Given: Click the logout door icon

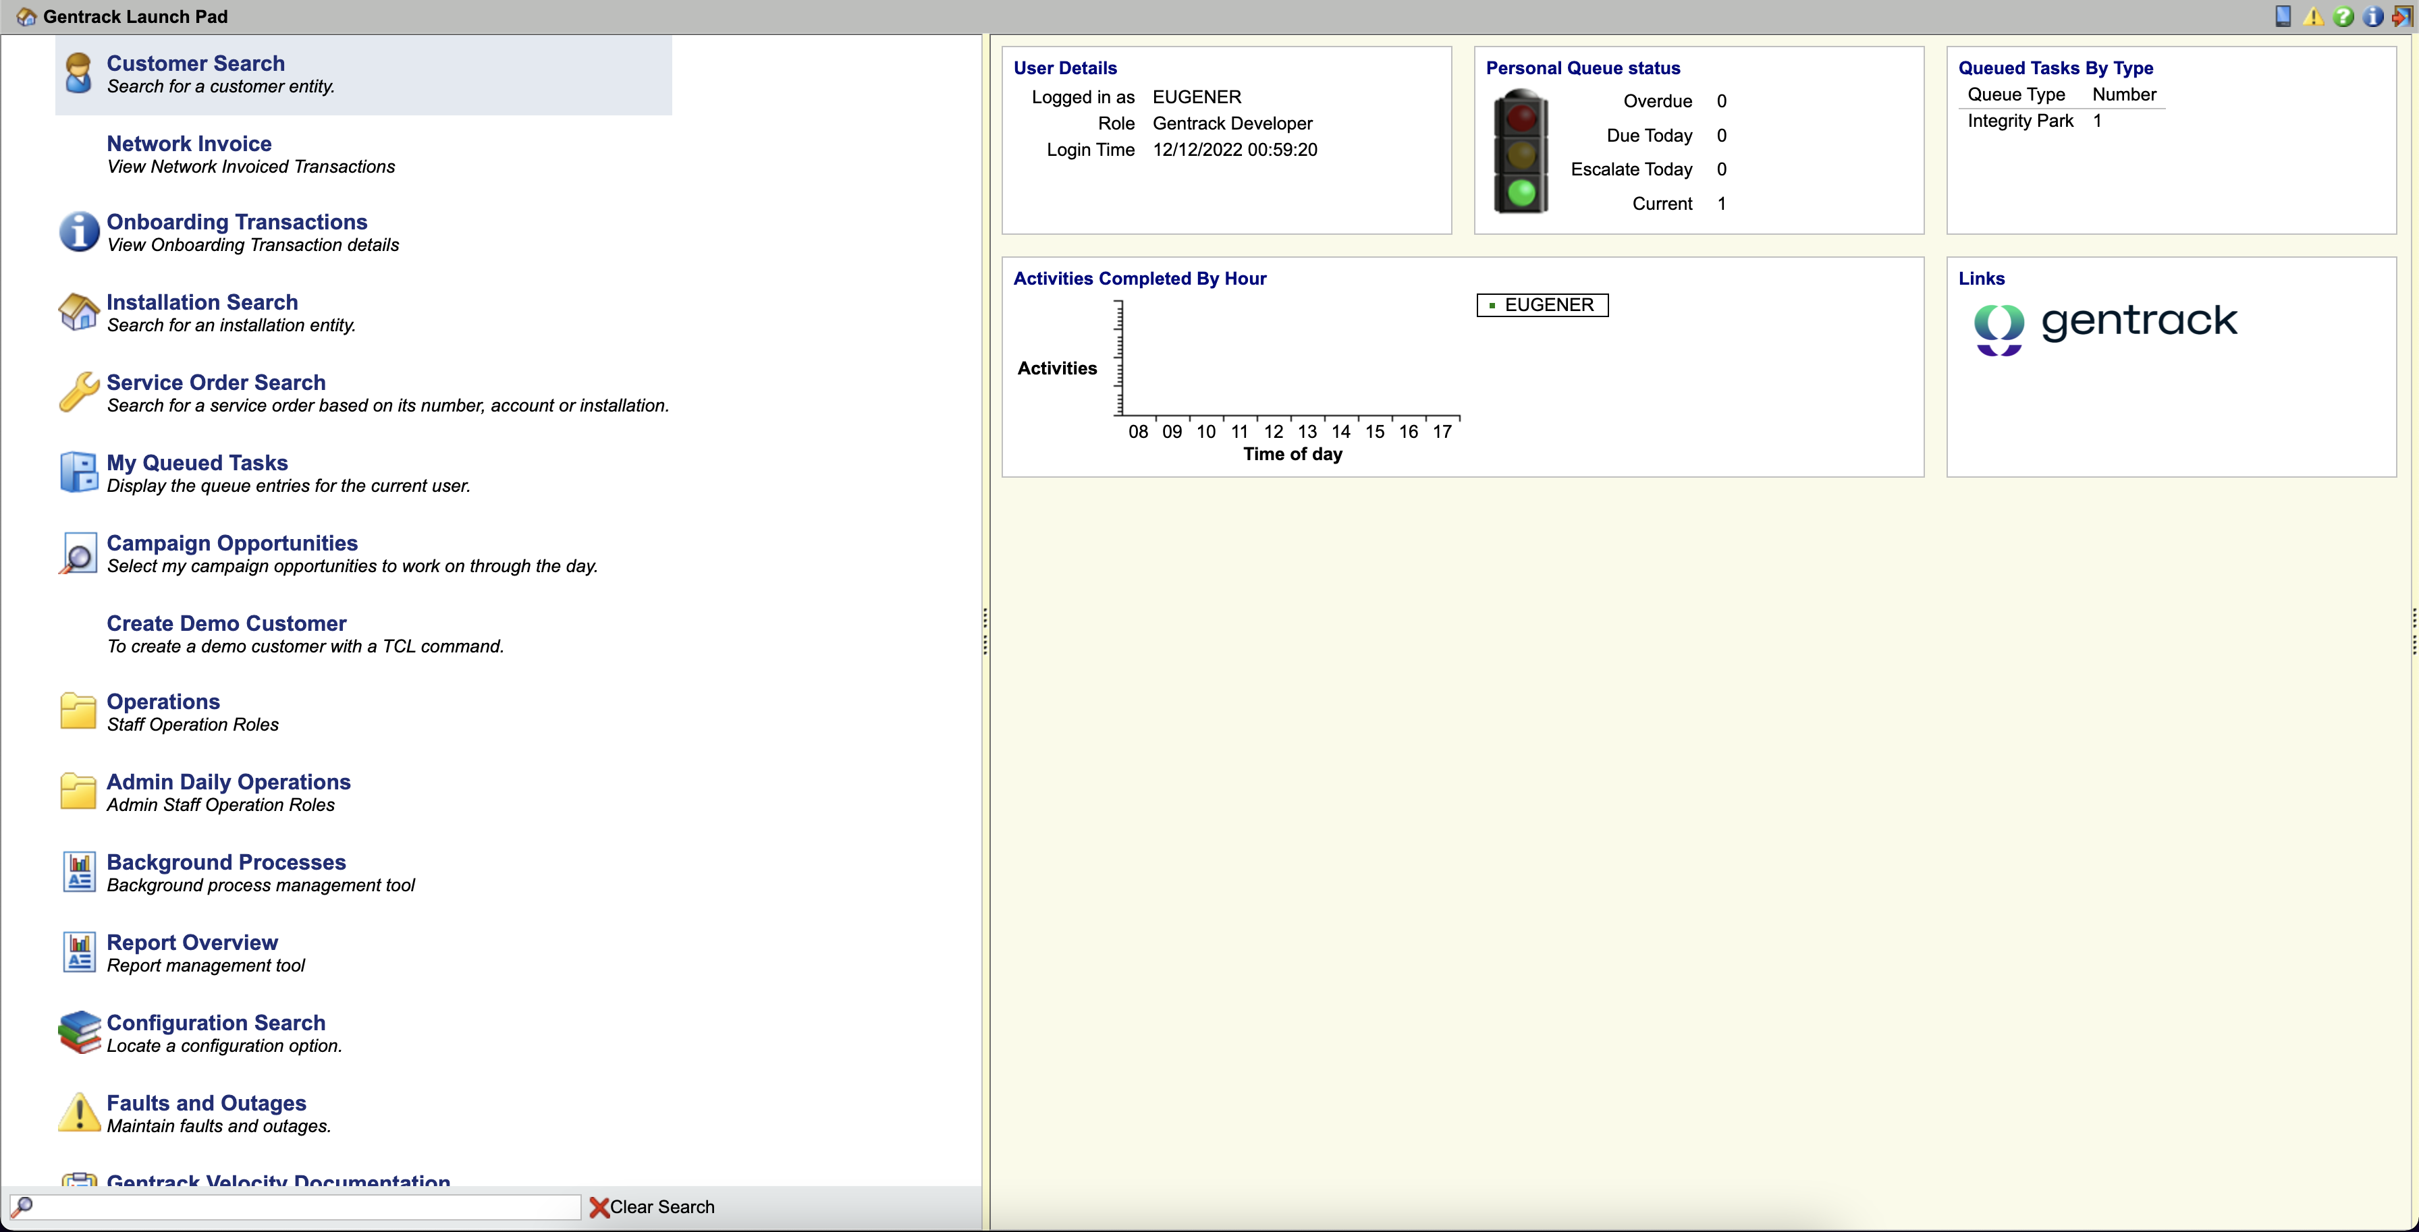Looking at the screenshot, I should point(2402,16).
